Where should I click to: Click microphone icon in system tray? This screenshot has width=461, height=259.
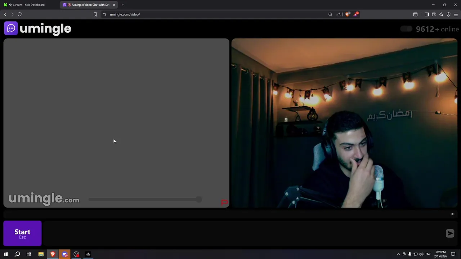[x=410, y=254]
